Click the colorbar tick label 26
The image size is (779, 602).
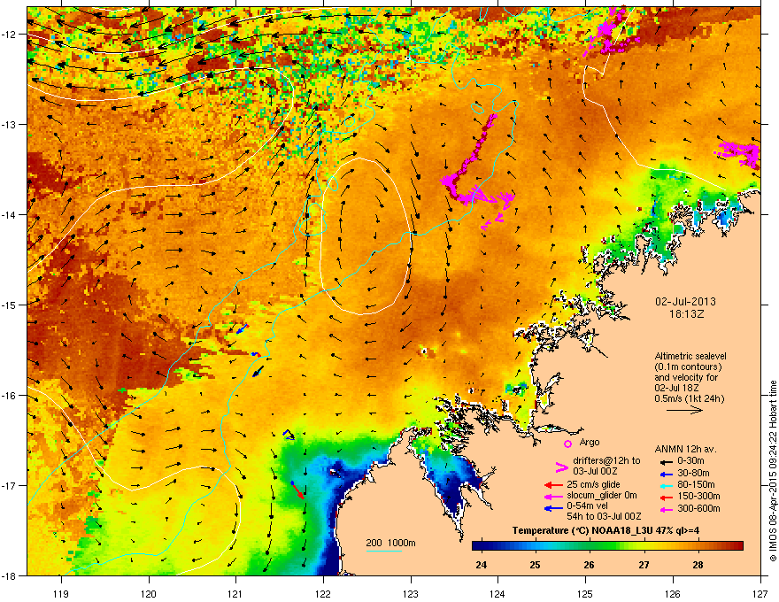589,565
